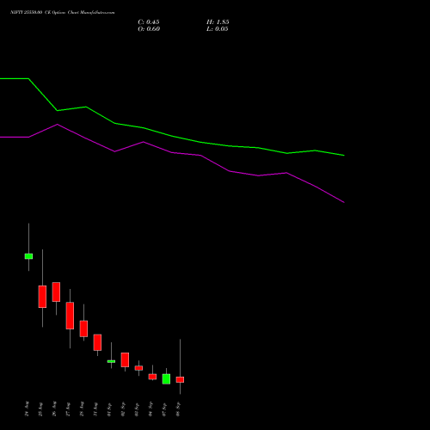The image size is (430, 430).
Task: Click the 02 Sep date label
Action: [x=123, y=408]
